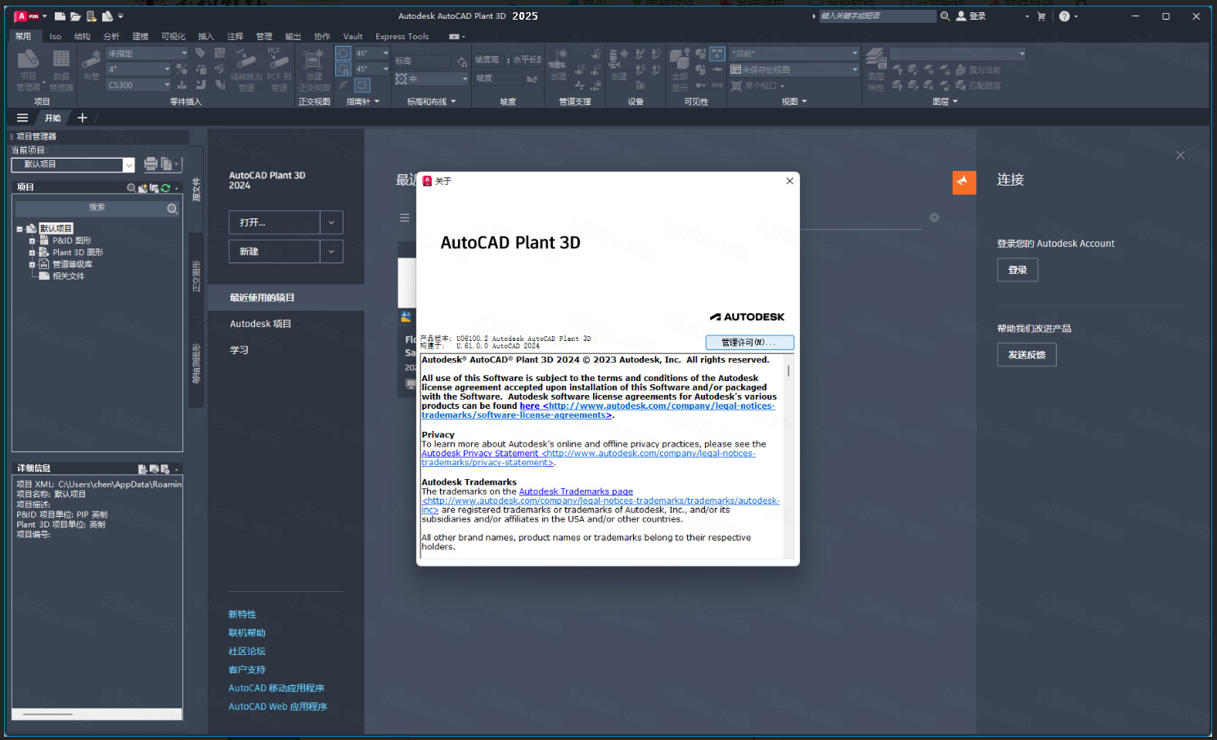Click the hamburger menu icon left of 开始 tab
Image resolution: width=1217 pixels, height=740 pixels.
pos(22,118)
